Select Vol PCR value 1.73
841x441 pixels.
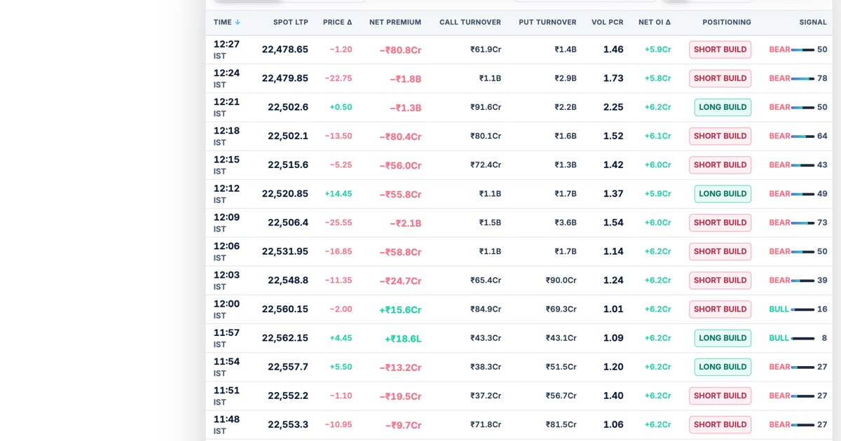pyautogui.click(x=613, y=78)
